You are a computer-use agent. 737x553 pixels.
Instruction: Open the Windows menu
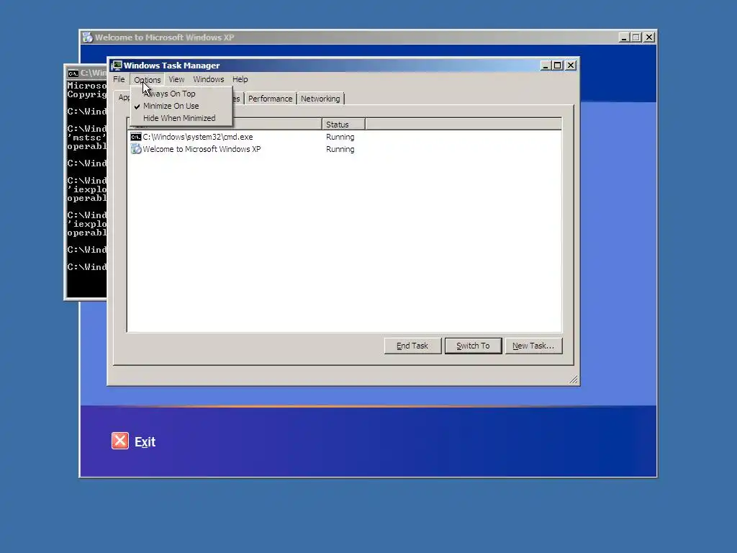pos(209,79)
